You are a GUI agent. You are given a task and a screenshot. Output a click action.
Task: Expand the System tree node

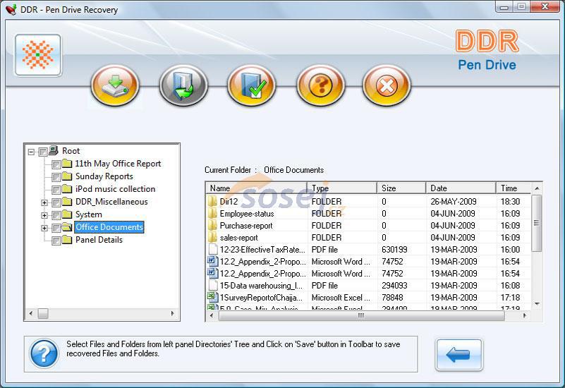pos(44,215)
